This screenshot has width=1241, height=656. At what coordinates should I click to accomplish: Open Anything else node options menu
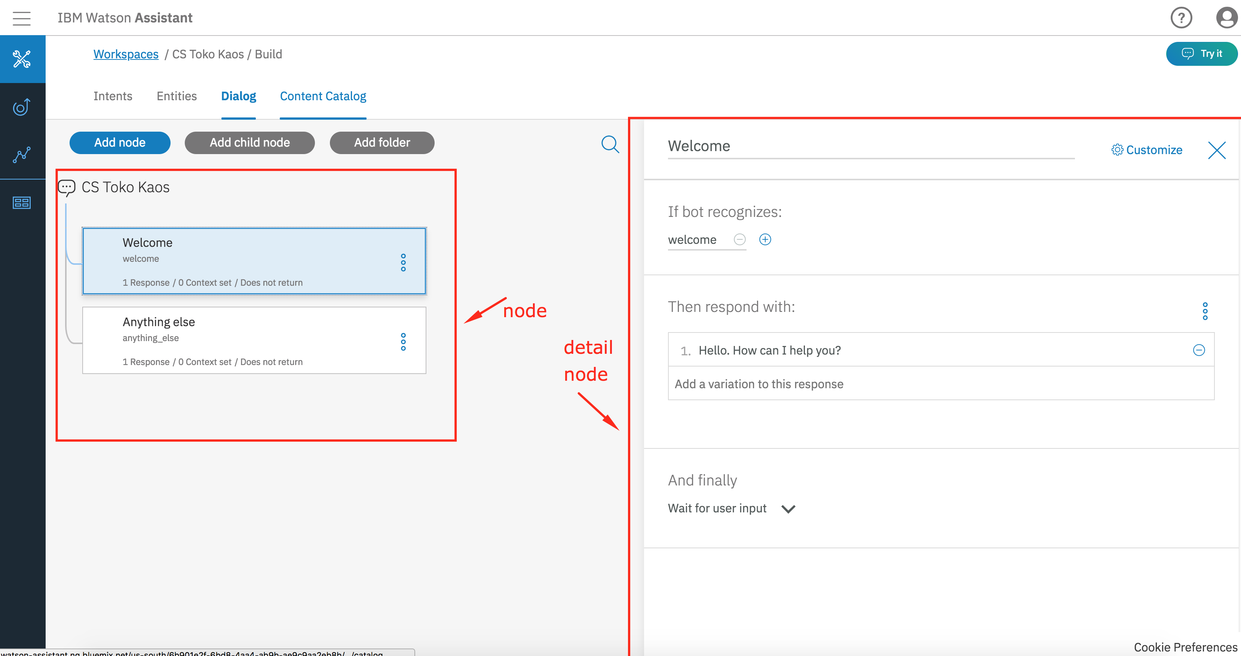403,342
